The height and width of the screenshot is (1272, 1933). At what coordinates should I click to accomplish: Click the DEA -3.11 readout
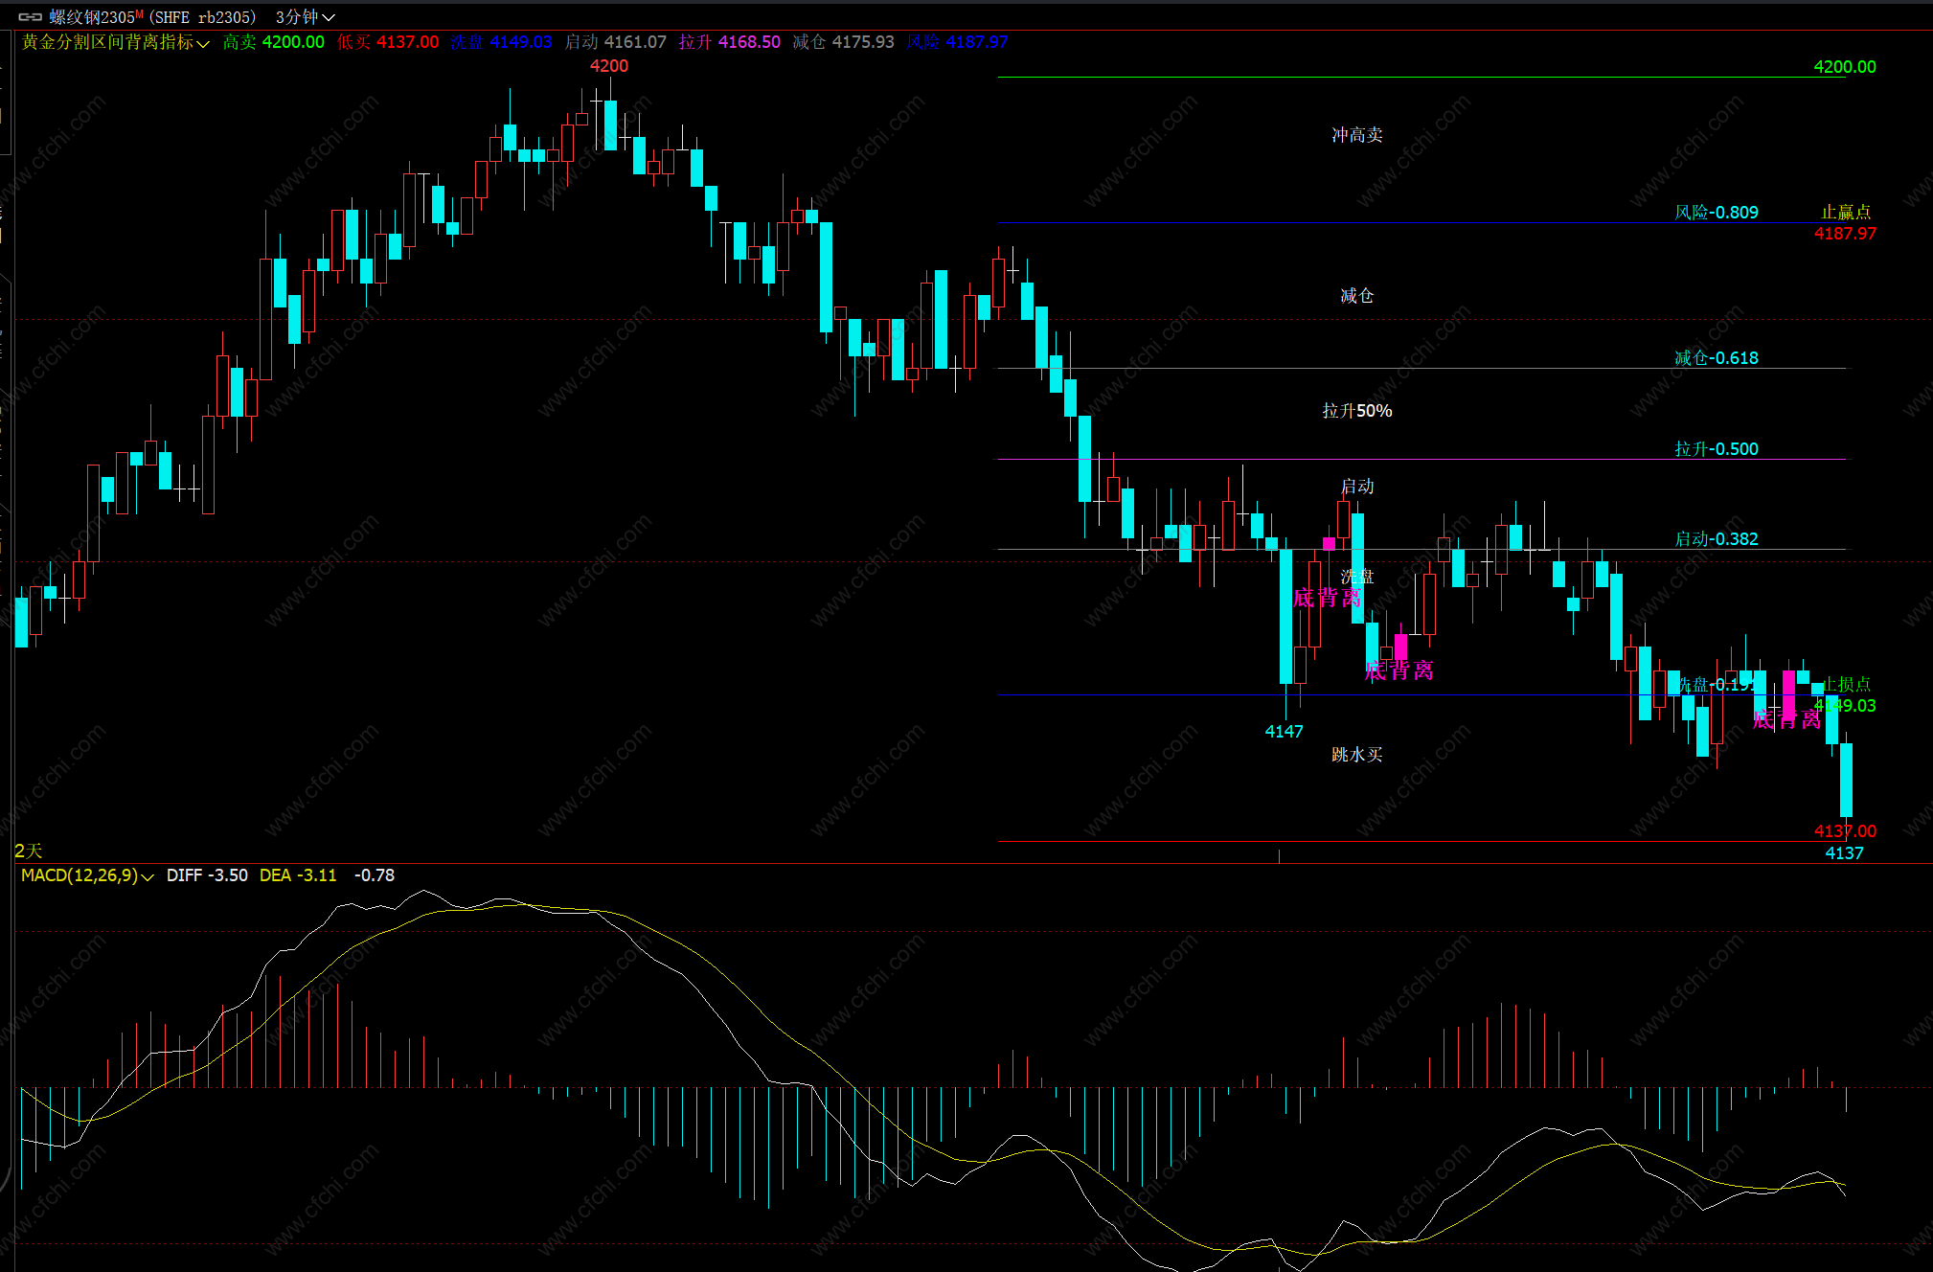tap(298, 875)
